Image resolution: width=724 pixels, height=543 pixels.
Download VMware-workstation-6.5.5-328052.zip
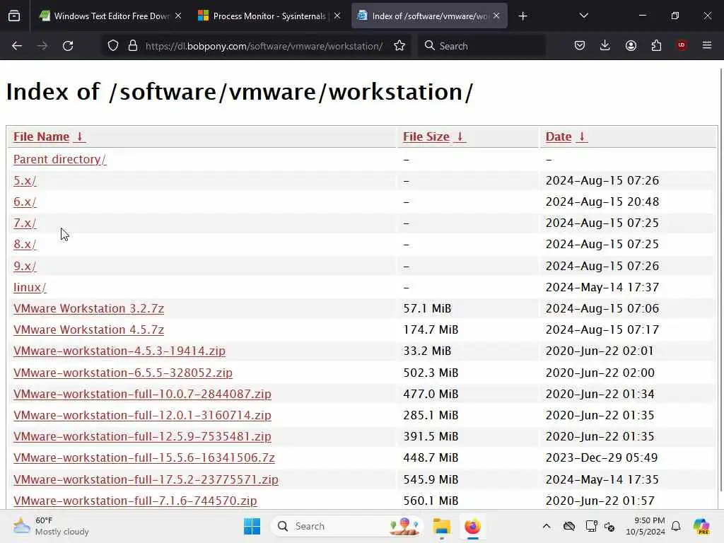[x=123, y=373]
